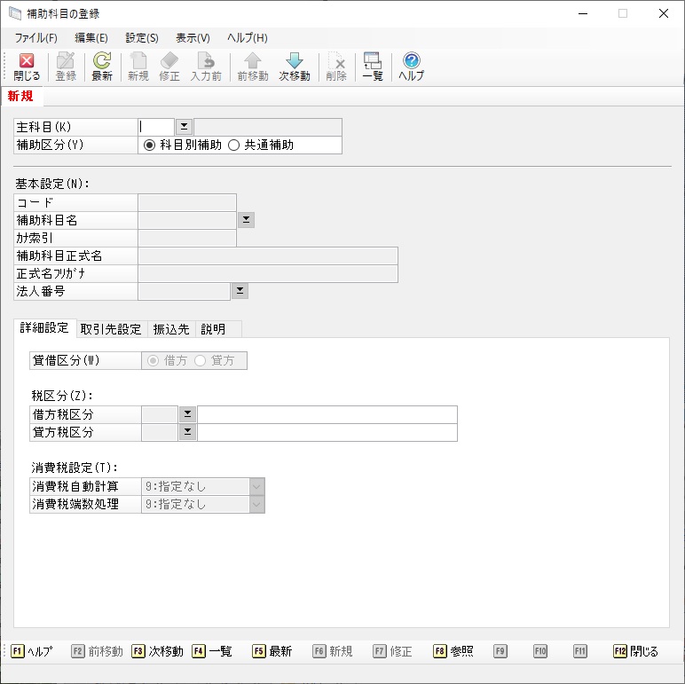Open the 一覧 list toolbar icon
The height and width of the screenshot is (684, 685).
(372, 67)
